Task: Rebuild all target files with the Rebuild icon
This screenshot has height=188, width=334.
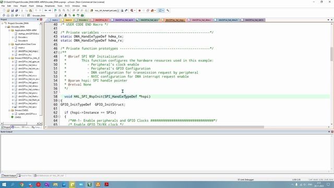Action: 13,15
